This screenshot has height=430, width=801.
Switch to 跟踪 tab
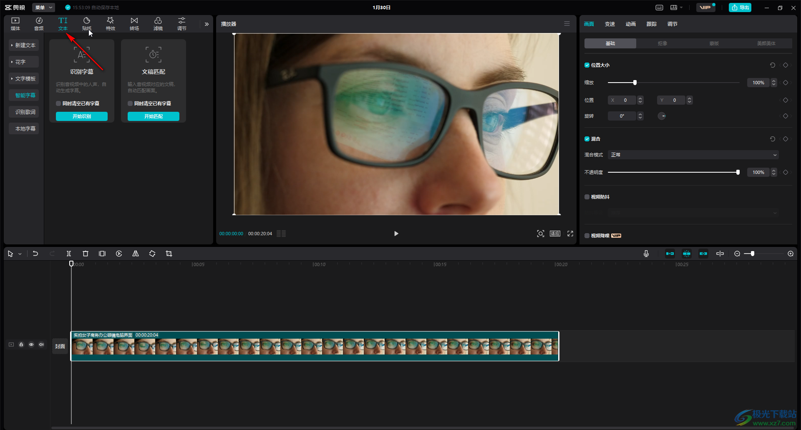[x=652, y=24]
